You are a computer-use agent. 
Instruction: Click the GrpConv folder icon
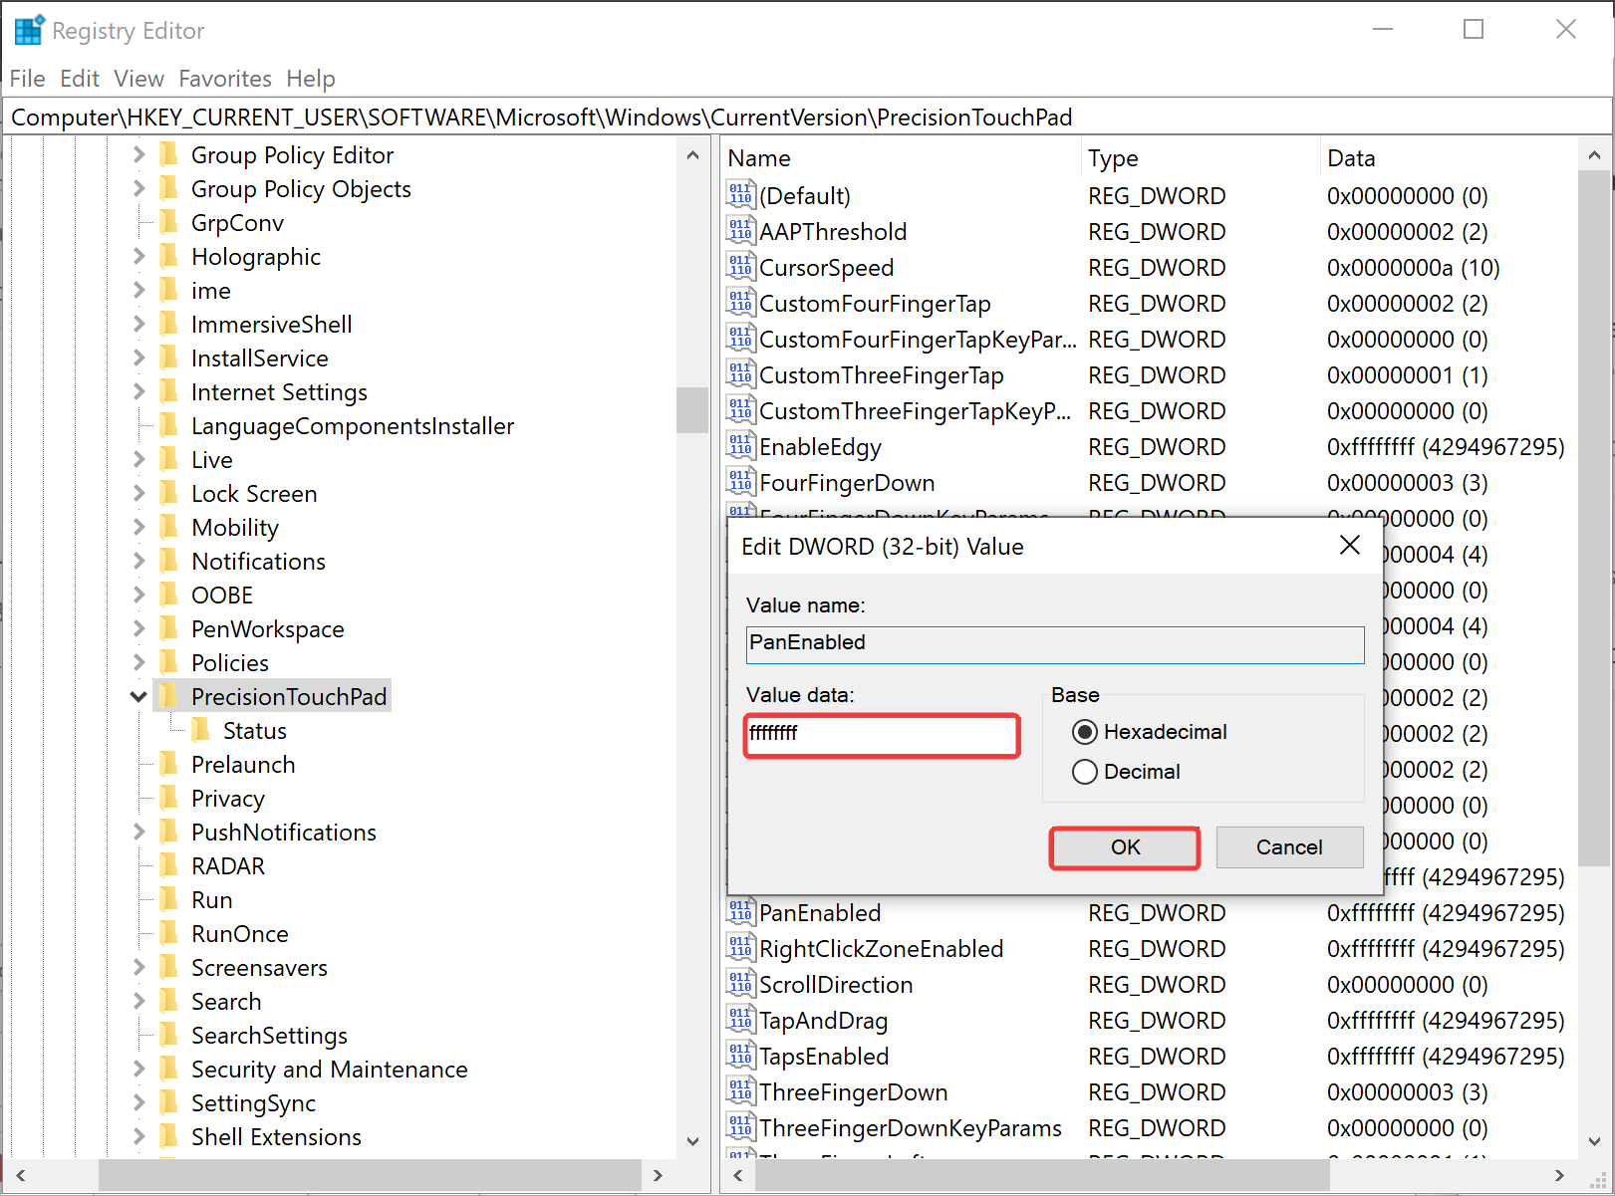click(x=169, y=222)
